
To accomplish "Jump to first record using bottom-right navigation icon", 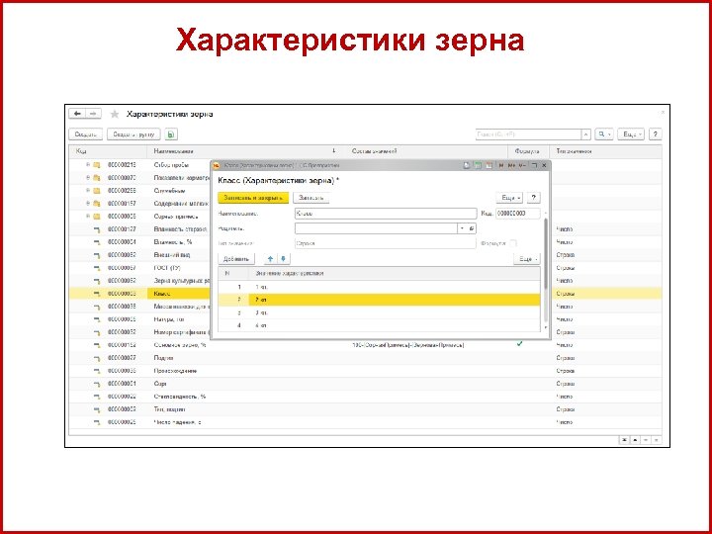I will [624, 440].
